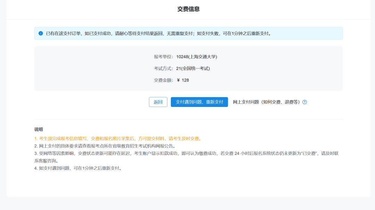Click the 返回 button
Viewport: 375px width, 210px height.
click(x=158, y=102)
